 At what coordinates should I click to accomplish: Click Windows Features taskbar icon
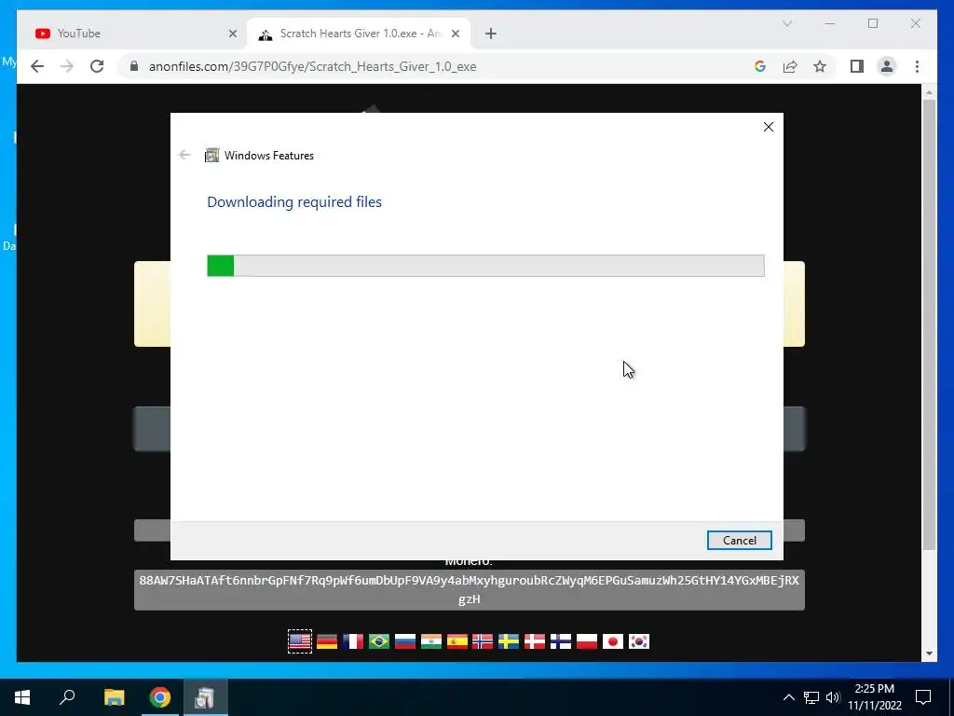[205, 697]
